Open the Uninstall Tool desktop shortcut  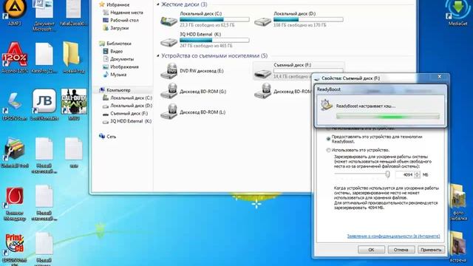(15, 152)
